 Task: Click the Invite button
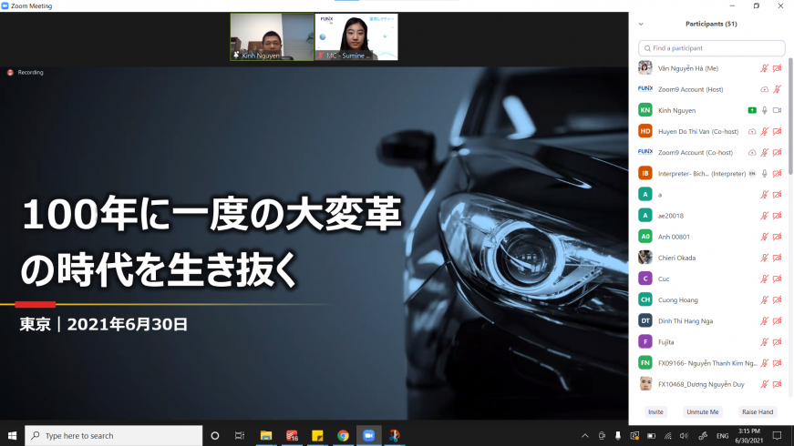point(655,411)
